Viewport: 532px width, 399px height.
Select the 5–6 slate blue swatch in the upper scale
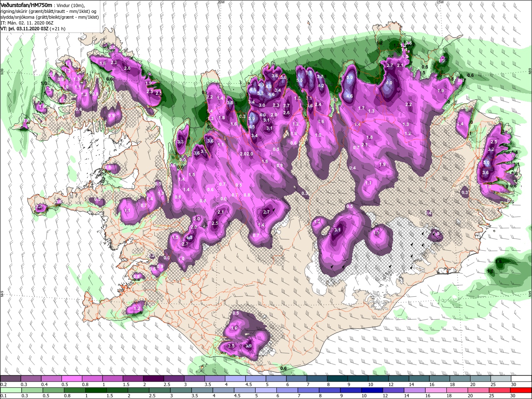(x=276, y=379)
